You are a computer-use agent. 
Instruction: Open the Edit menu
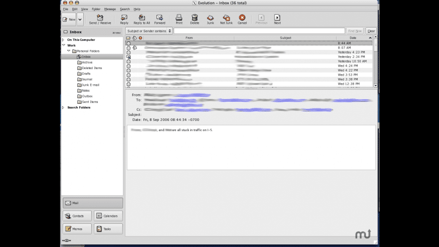[75, 9]
